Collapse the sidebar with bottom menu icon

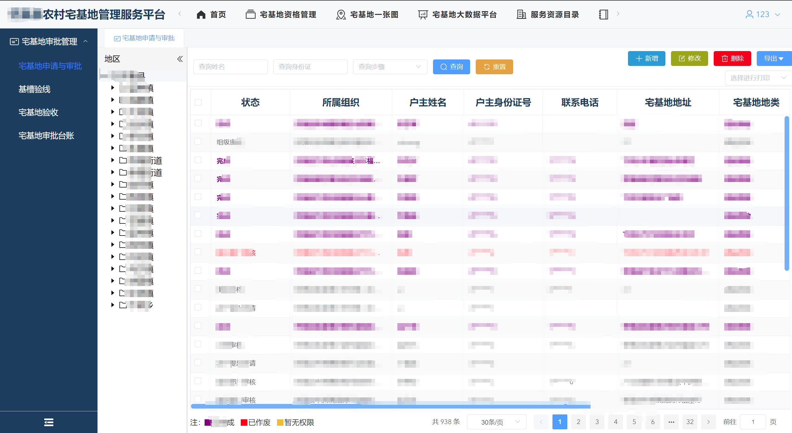coord(49,422)
